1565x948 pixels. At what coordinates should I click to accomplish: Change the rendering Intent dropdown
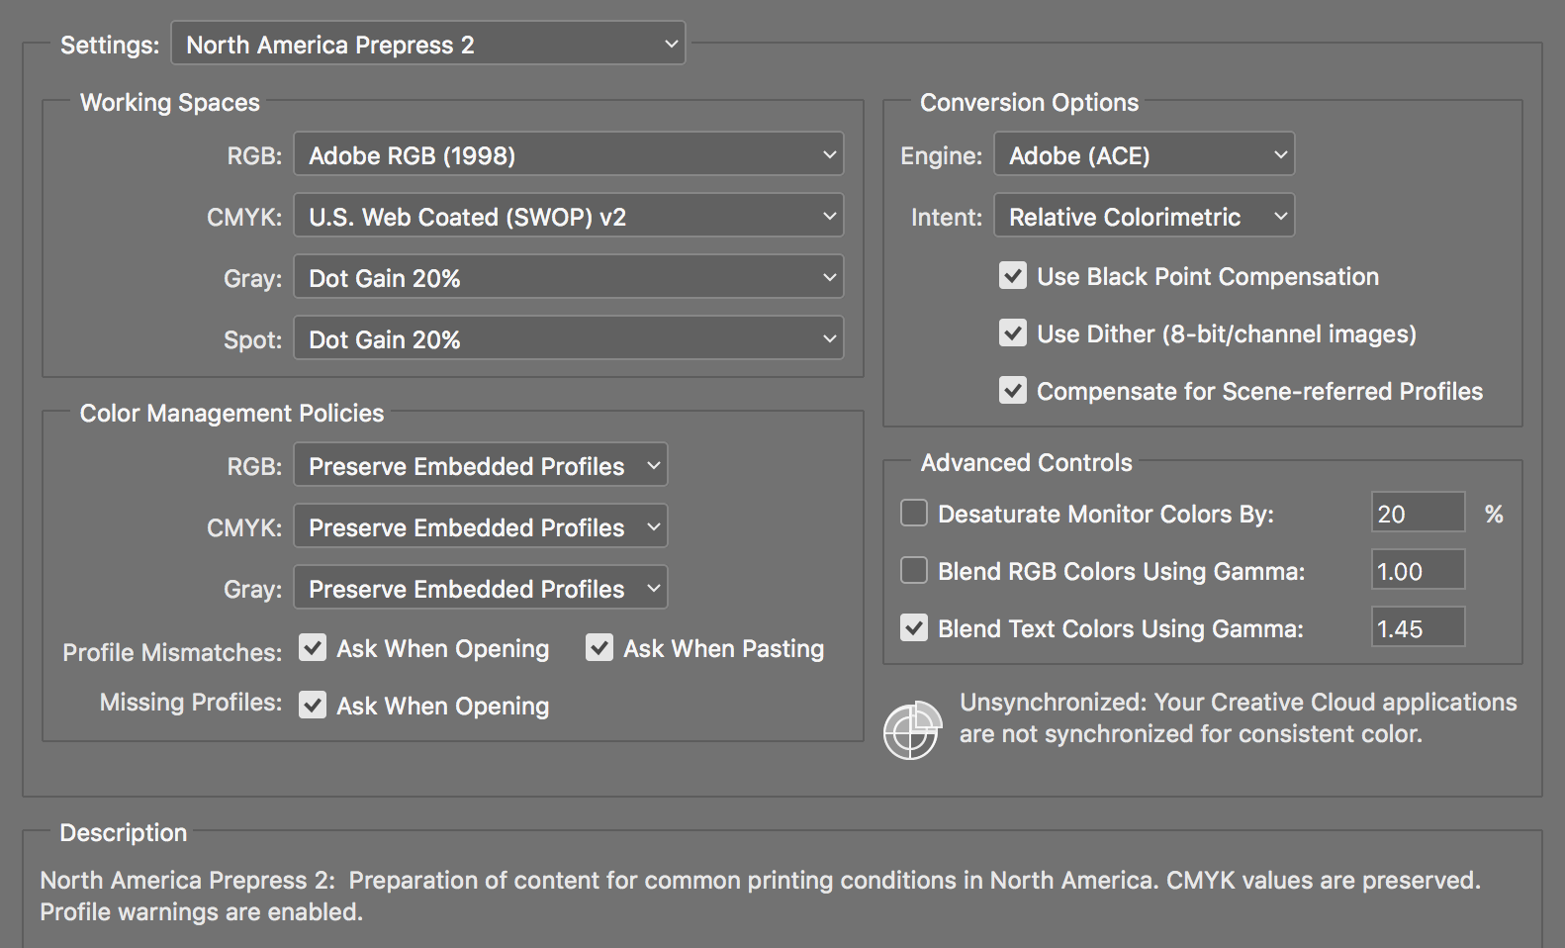click(x=1144, y=216)
